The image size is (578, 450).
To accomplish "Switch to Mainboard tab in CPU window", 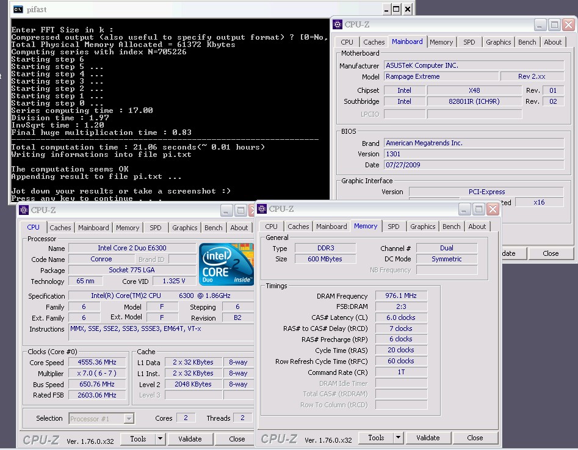I will [x=93, y=228].
